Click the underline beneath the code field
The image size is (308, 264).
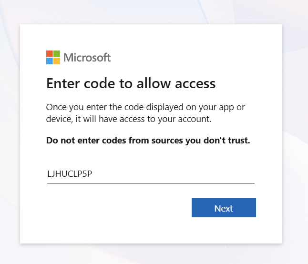point(151,183)
